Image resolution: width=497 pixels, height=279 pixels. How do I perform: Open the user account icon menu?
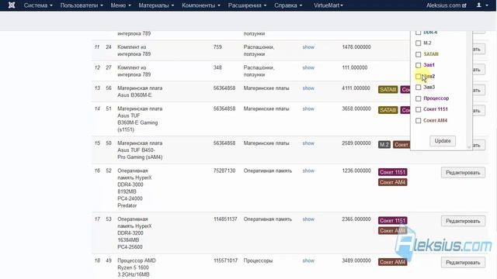tap(482, 5)
